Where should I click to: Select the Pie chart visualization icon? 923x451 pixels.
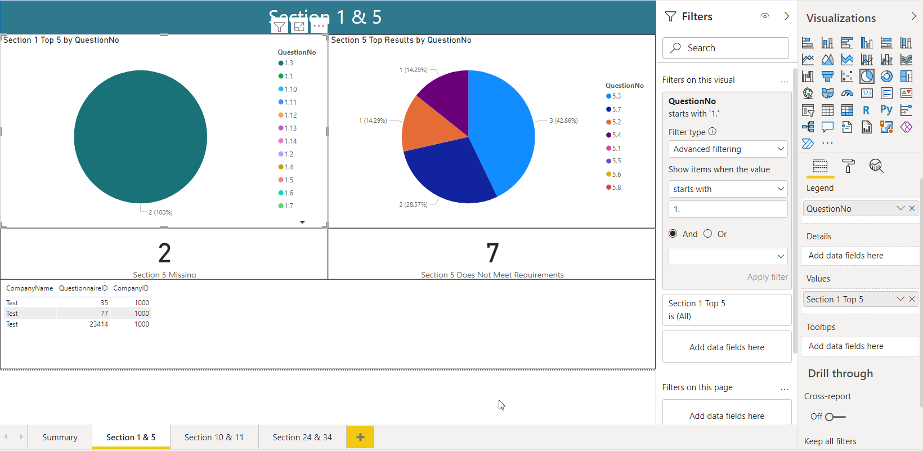(867, 76)
